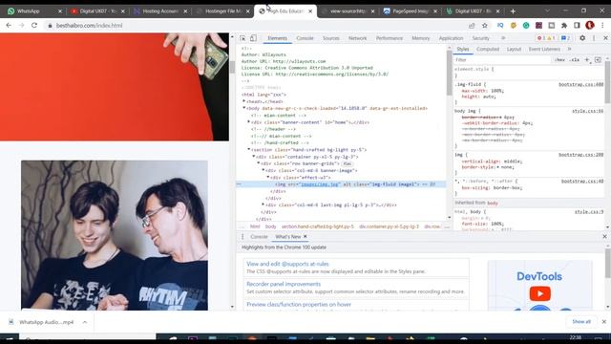The height and width of the screenshot is (344, 611).
Task: Open the Application panel tab
Action: [x=451, y=38]
